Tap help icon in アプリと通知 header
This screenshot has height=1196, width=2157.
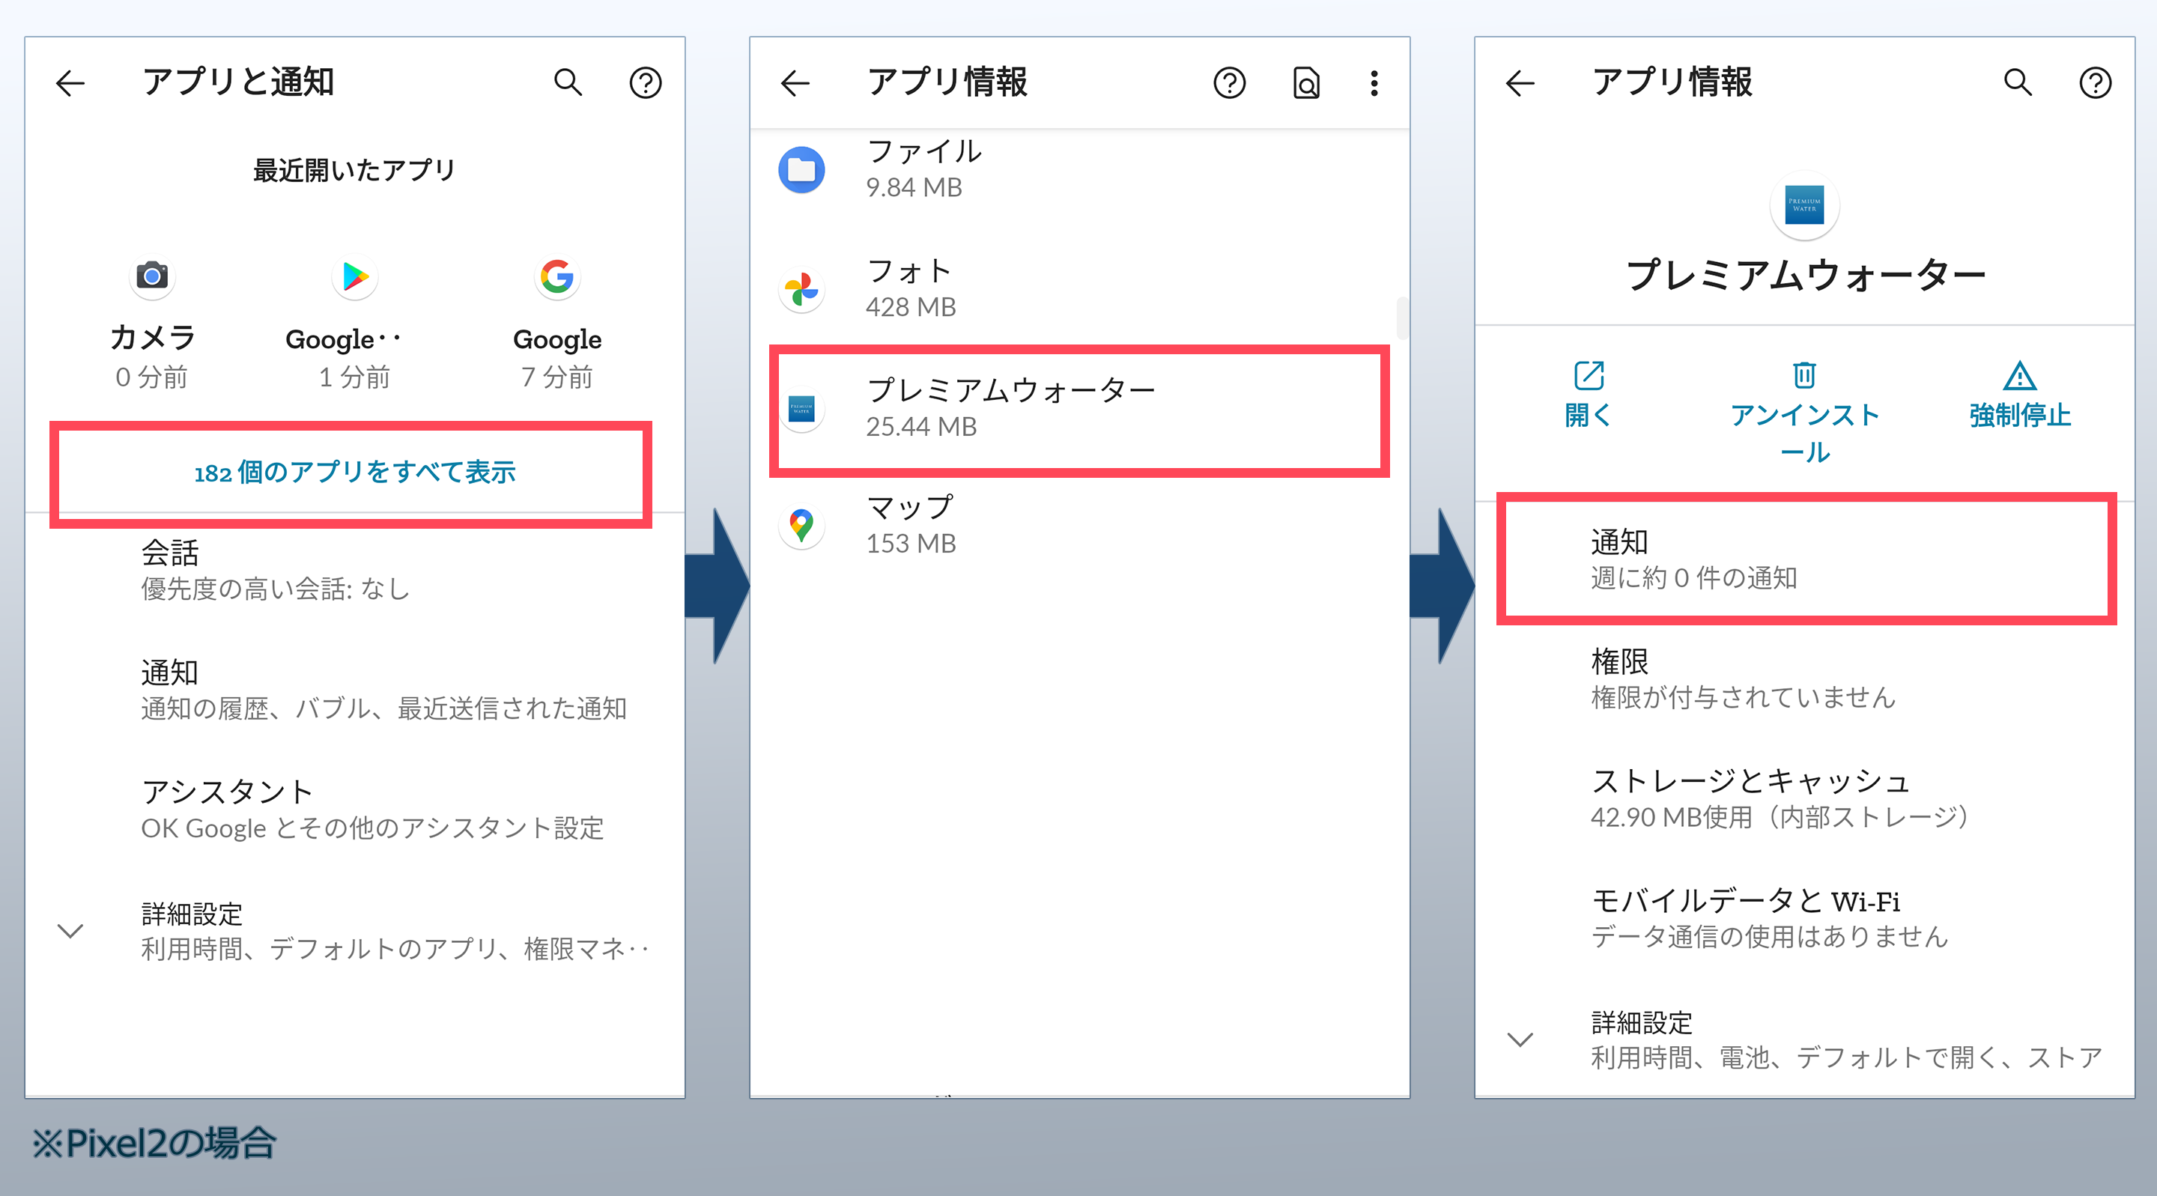[645, 82]
